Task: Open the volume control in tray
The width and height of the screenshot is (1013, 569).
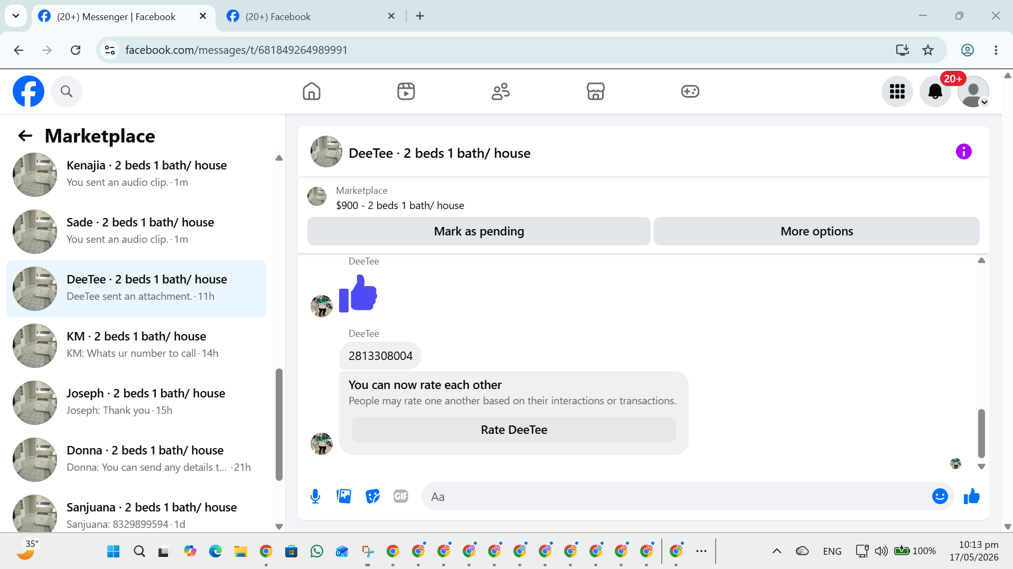Action: 881,551
